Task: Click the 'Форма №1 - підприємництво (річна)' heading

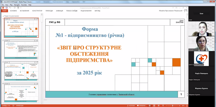Action: [90, 32]
